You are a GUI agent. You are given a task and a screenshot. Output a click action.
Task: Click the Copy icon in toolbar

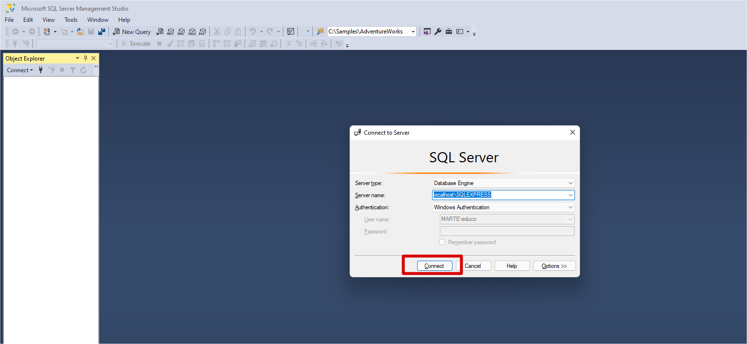(228, 31)
